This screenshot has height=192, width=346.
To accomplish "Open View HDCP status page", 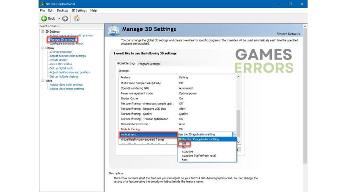I will (x=61, y=64).
